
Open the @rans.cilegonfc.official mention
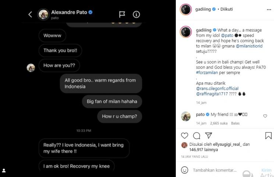[217, 88]
